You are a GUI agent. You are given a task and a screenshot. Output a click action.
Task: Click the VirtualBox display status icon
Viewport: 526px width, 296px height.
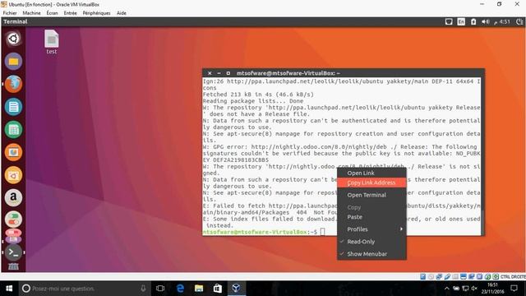[x=464, y=276]
